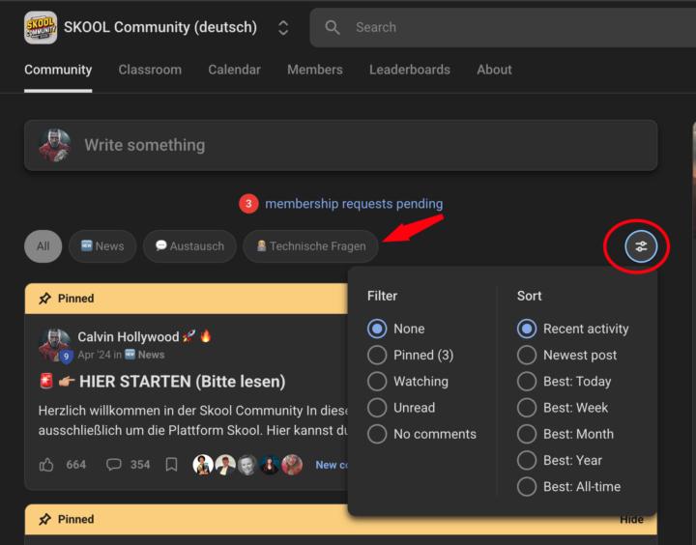The image size is (696, 545).
Task: Click the SKOOL Community group logo
Action: coord(41,28)
